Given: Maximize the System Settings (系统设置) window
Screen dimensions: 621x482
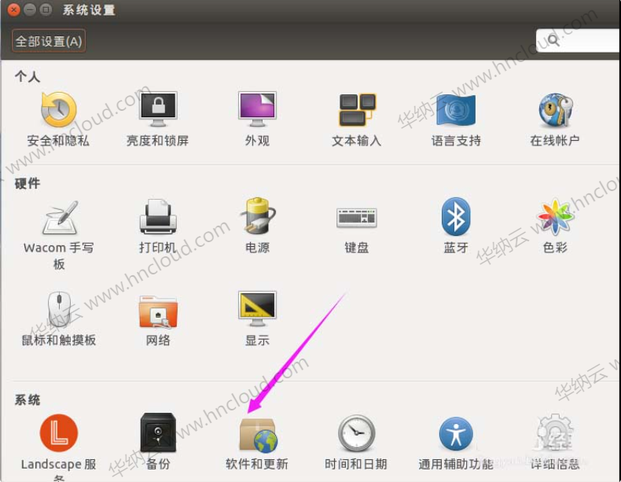Looking at the screenshot, I should tap(46, 9).
